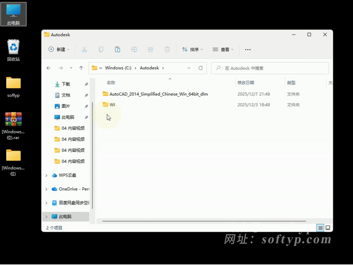Expand the selected 此电脑 tree node
This screenshot has width=353, height=265.
pos(46,216)
